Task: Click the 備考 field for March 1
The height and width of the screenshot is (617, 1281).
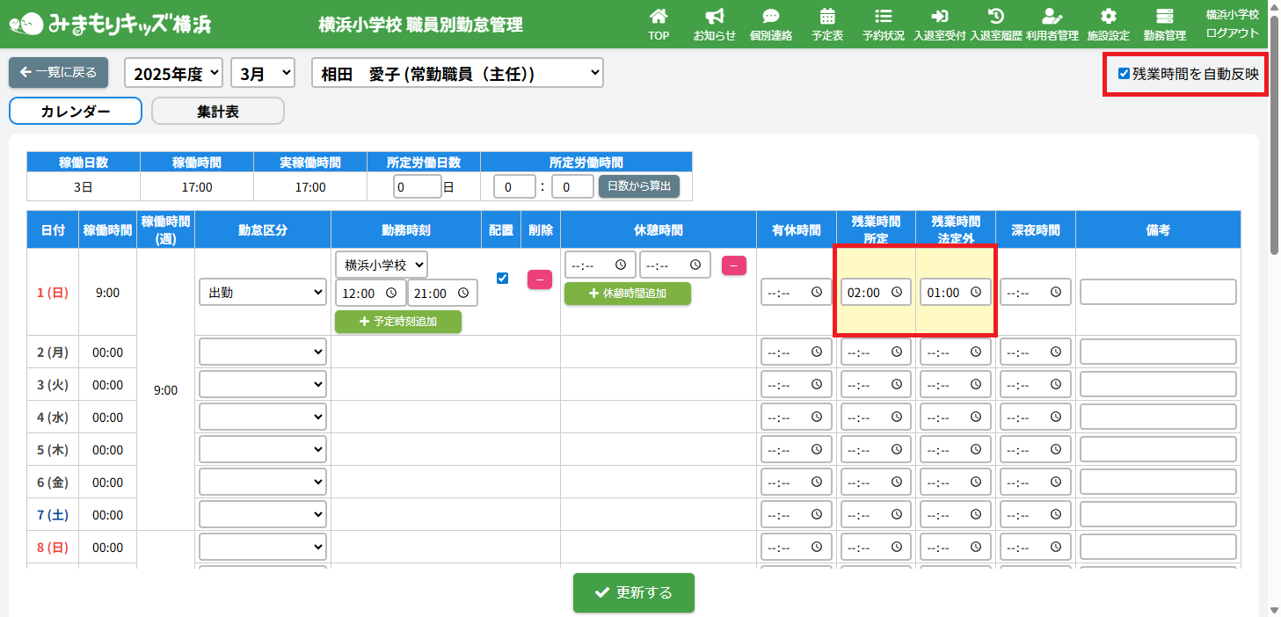Action: (x=1157, y=293)
